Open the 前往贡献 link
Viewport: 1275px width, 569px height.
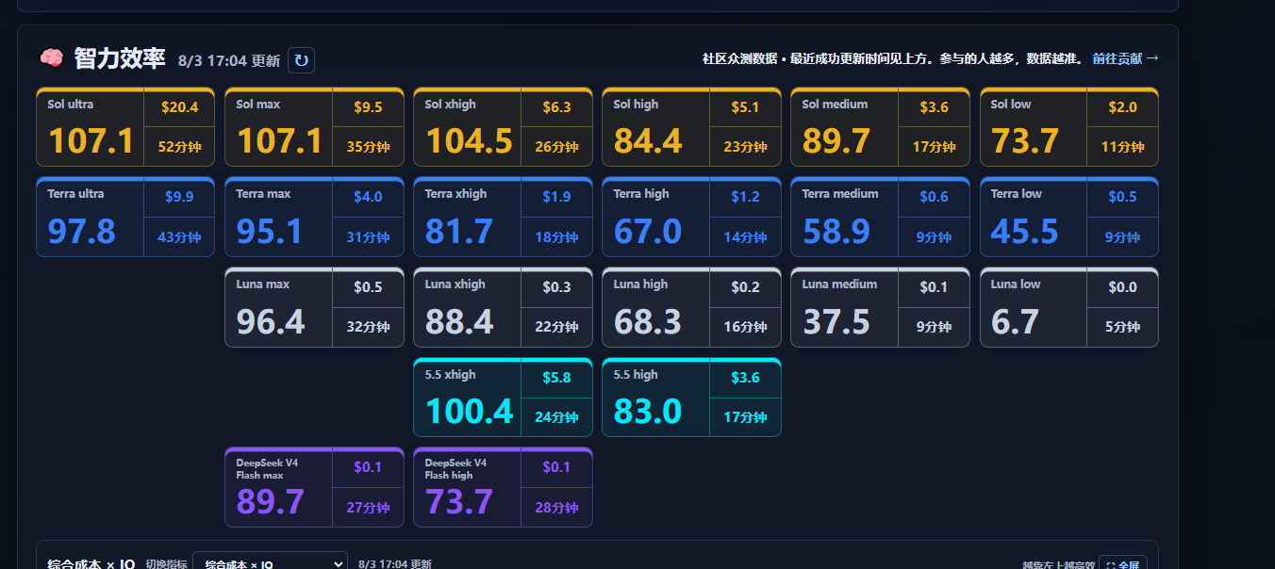pyautogui.click(x=1126, y=58)
